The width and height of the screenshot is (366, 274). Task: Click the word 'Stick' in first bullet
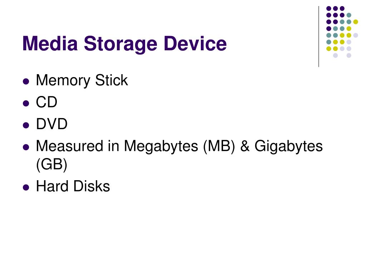112,80
